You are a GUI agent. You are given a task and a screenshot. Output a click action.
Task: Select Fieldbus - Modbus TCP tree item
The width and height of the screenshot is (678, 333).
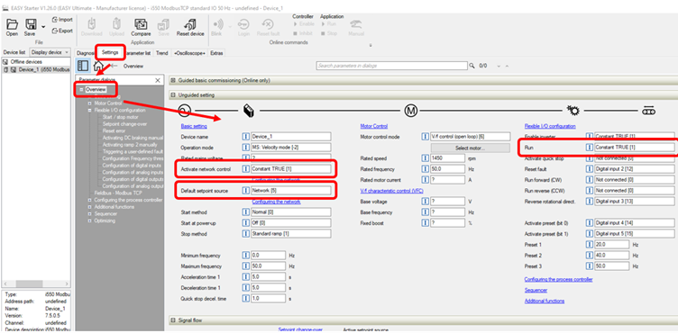(x=118, y=193)
